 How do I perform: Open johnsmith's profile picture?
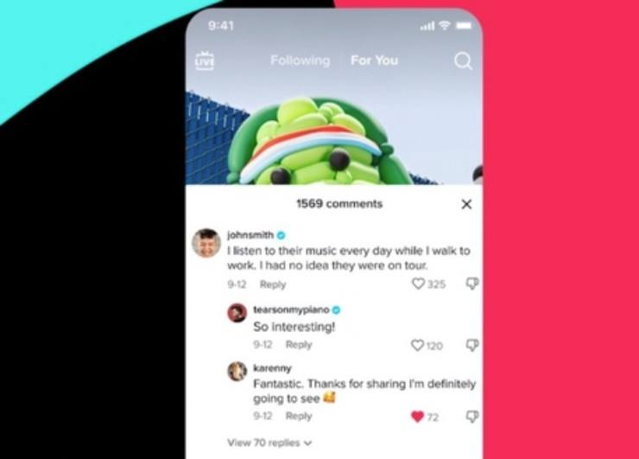coord(206,243)
